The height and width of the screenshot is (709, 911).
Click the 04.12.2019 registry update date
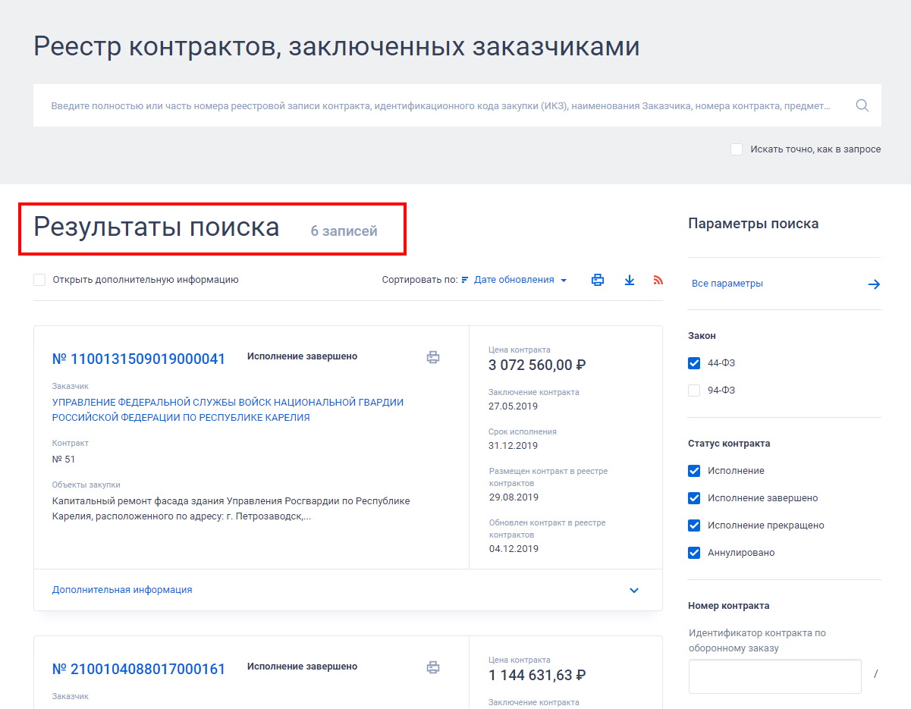point(514,549)
